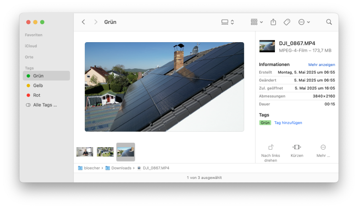The height and width of the screenshot is (208, 358).
Task: Open the group-by grid dropdown
Action: pyautogui.click(x=257, y=22)
